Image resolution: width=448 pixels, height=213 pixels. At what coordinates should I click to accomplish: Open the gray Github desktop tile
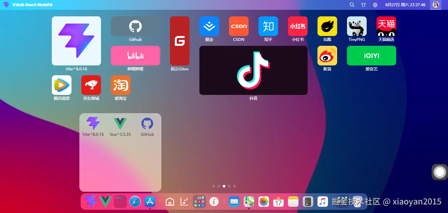(135, 26)
